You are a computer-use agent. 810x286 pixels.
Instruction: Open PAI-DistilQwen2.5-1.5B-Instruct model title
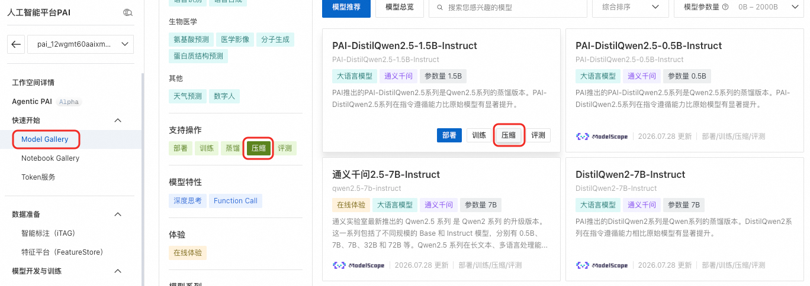404,45
